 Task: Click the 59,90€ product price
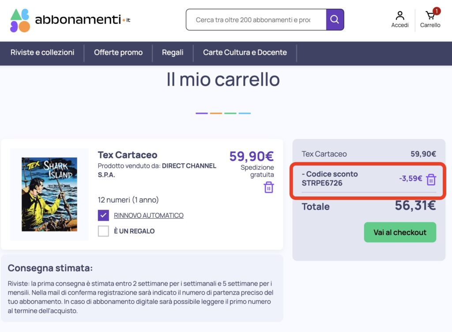pyautogui.click(x=251, y=156)
